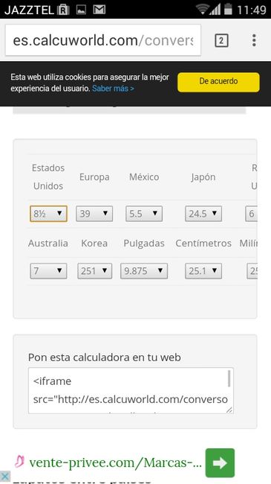Close the ad using the blue X icon

coord(5,477)
